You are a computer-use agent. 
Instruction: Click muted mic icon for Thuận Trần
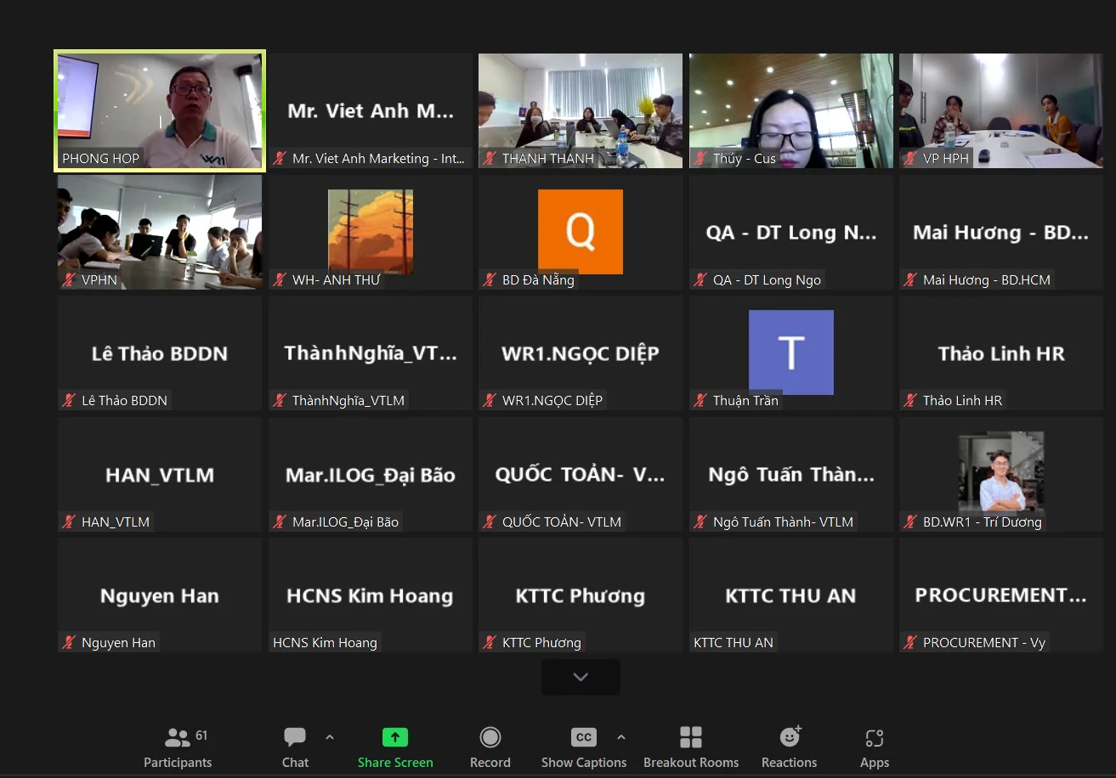click(x=700, y=400)
